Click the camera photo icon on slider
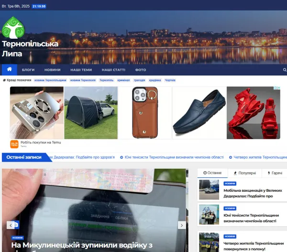 point(16,225)
